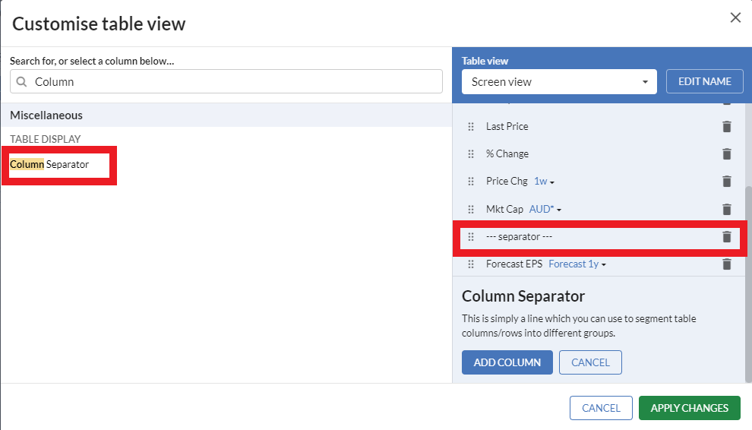
Task: Click the ADD COLUMN button
Action: pos(507,362)
